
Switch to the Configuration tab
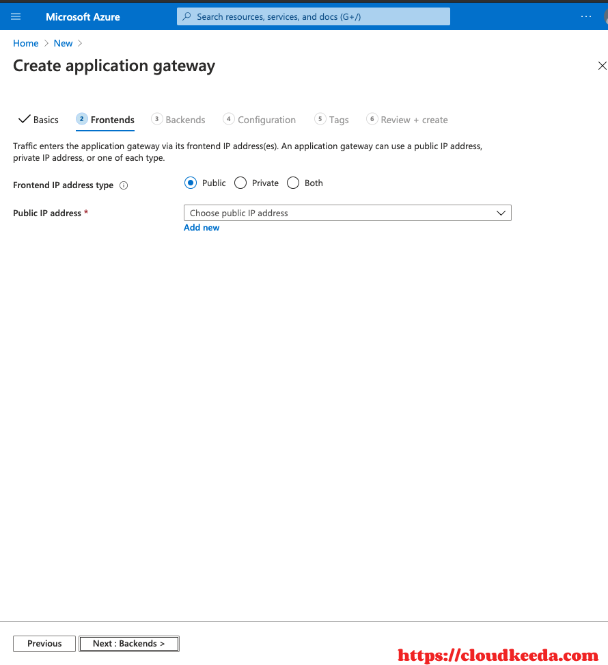tap(266, 119)
